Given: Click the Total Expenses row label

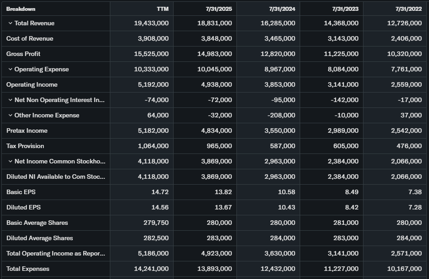Looking at the screenshot, I should [28, 269].
